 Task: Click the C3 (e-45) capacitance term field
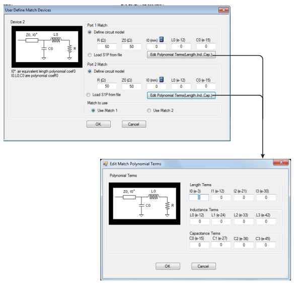pyautogui.click(x=266, y=245)
